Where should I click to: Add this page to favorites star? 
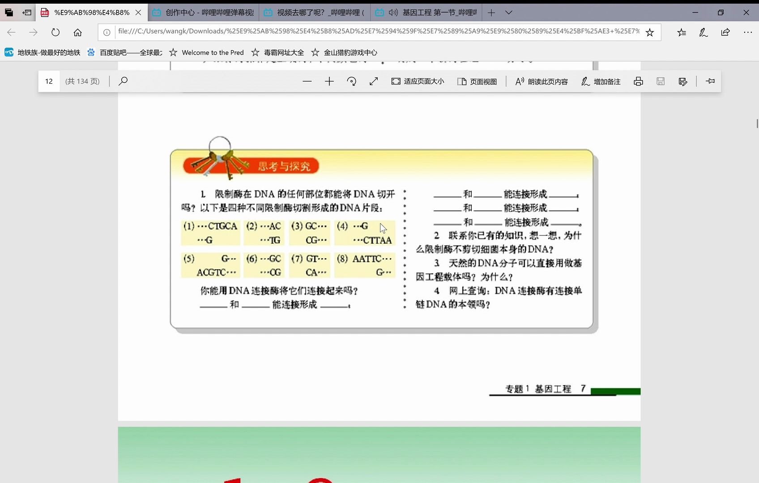click(650, 32)
